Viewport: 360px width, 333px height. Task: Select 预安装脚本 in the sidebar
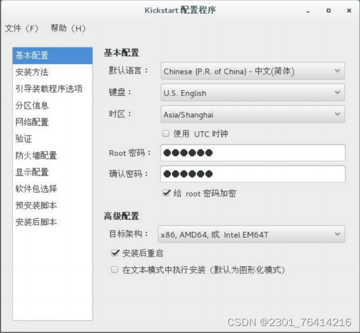point(52,205)
